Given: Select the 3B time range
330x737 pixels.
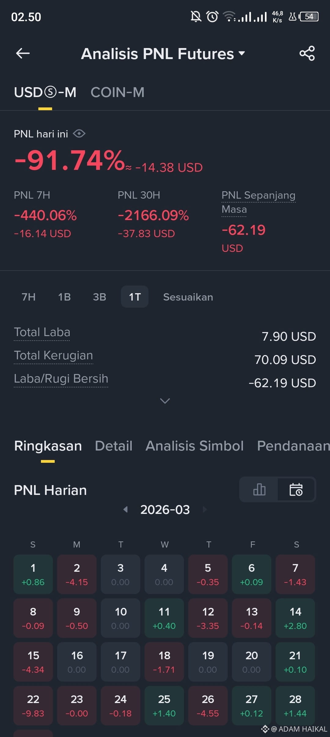Looking at the screenshot, I should pyautogui.click(x=100, y=297).
